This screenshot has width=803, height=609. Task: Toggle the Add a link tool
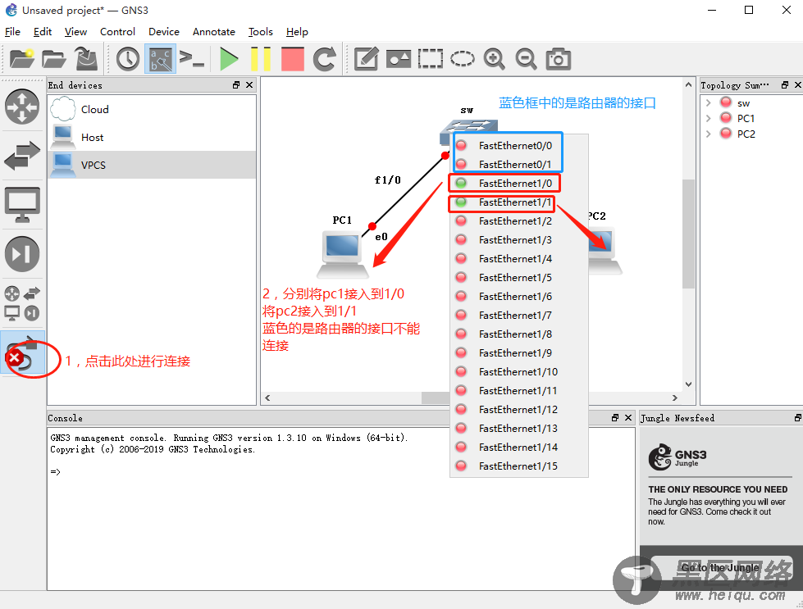[x=22, y=353]
